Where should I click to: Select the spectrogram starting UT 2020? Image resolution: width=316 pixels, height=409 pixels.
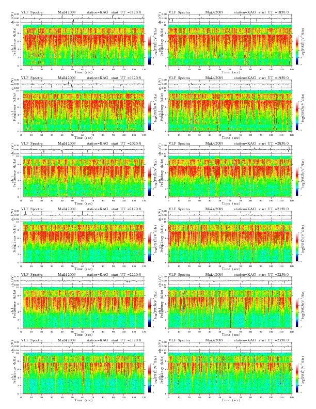(83, 177)
